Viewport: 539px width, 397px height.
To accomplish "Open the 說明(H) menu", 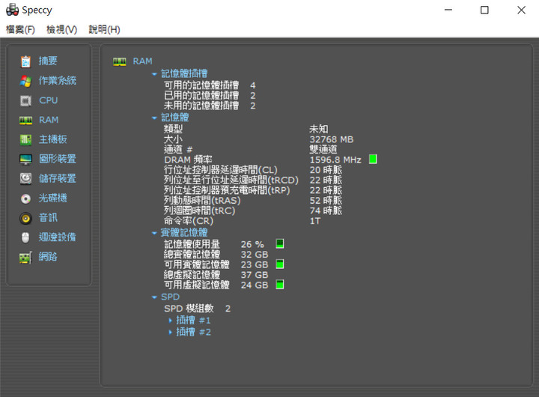I will [105, 29].
